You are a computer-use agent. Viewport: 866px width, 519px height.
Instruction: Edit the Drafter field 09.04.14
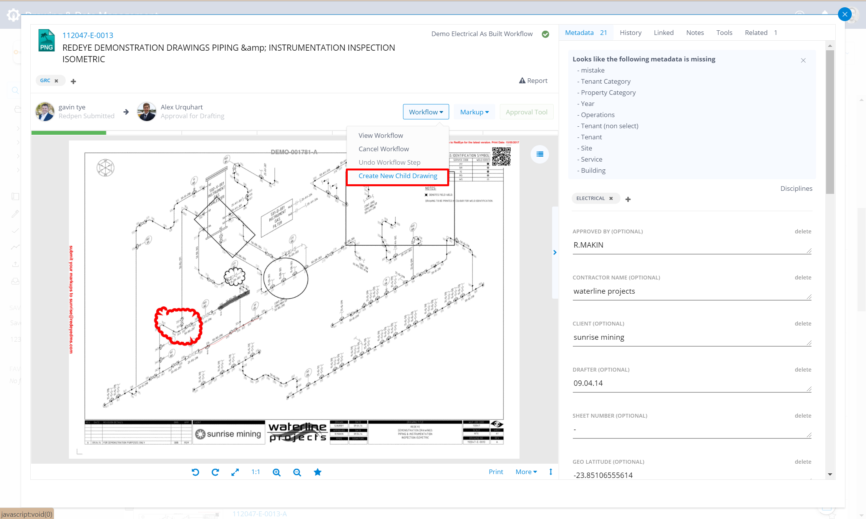[692, 383]
